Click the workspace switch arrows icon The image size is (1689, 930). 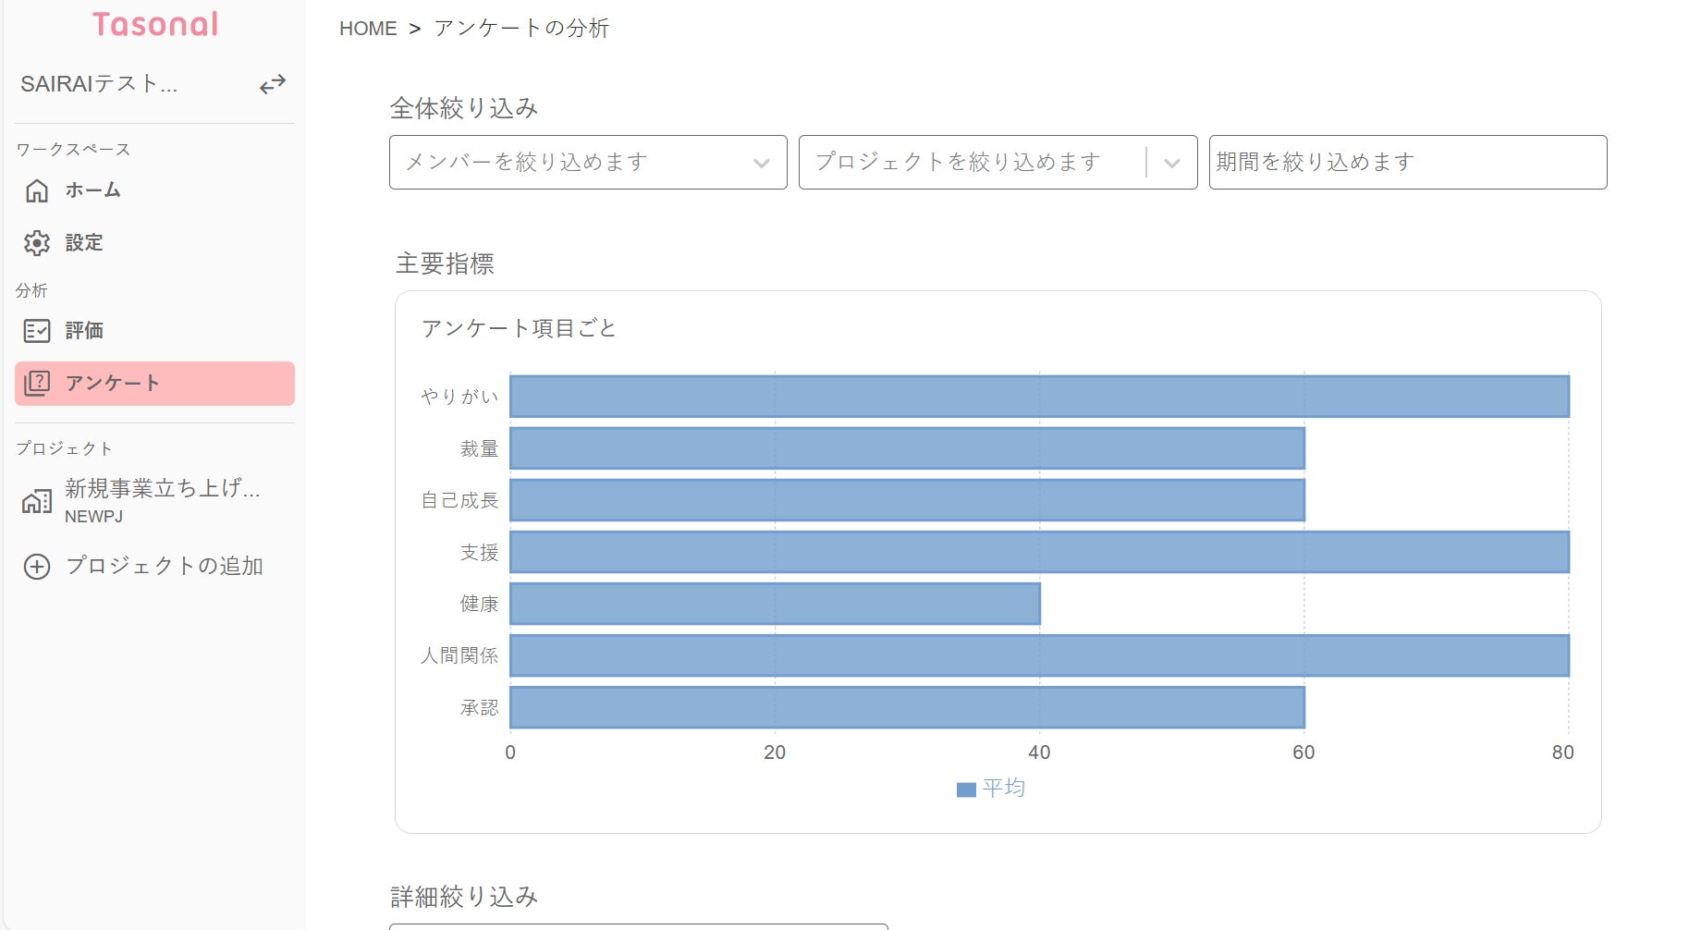272,85
